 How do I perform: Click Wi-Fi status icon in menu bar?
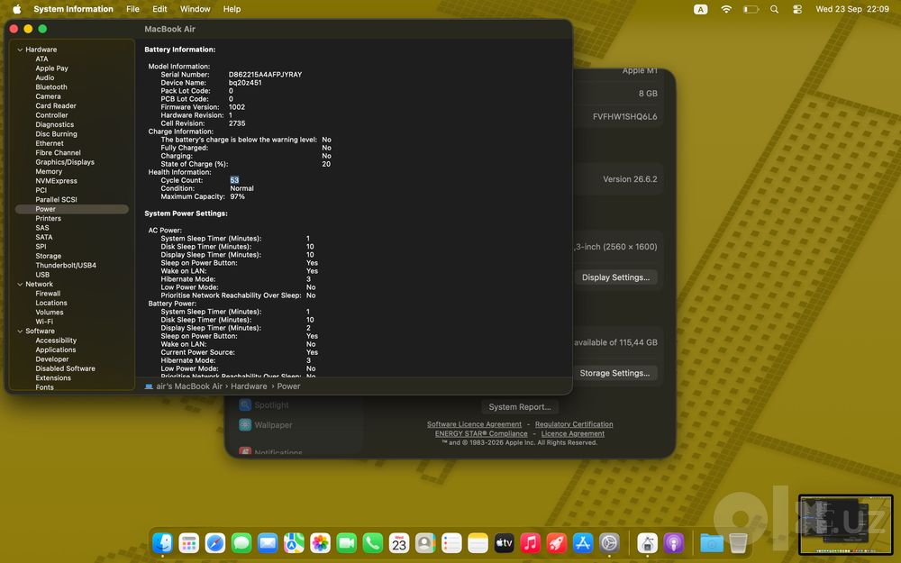tap(726, 9)
